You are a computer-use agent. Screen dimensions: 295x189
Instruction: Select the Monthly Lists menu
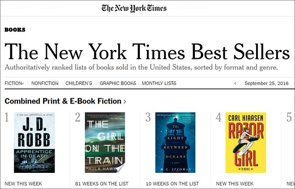click(x=159, y=83)
